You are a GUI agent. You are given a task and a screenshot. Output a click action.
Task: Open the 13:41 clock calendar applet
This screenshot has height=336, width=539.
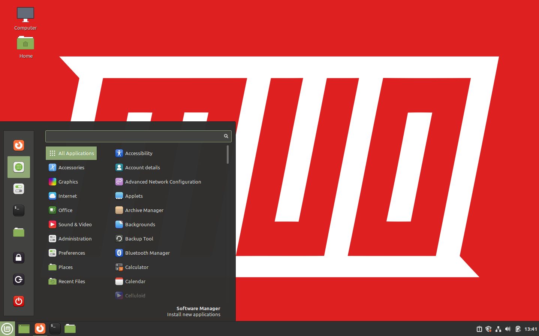point(531,329)
